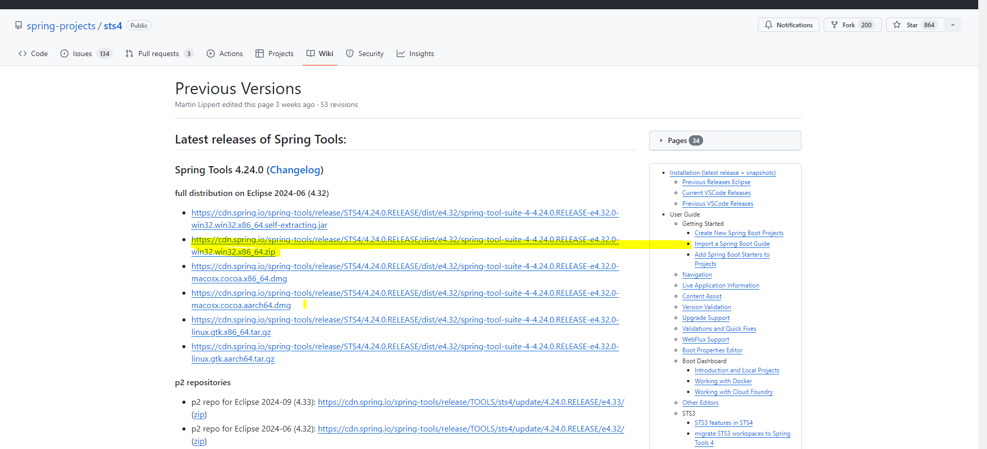Open the sts4 repository link
This screenshot has width=987, height=449.
click(x=113, y=26)
